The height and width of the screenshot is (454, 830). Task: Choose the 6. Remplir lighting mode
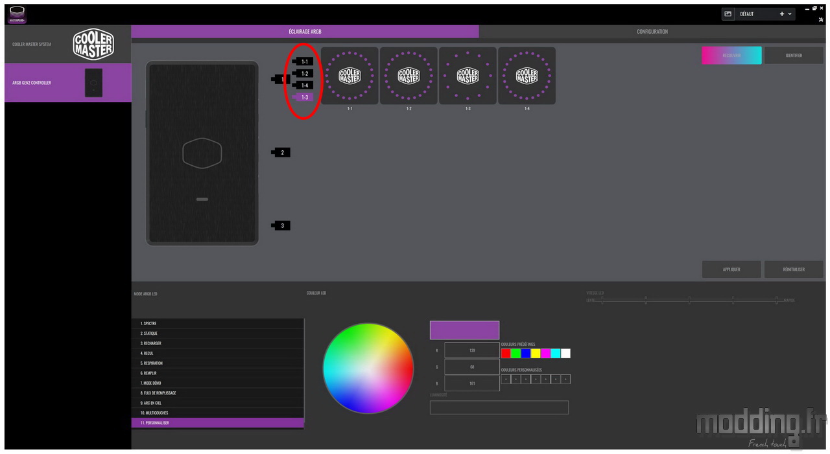click(x=218, y=373)
